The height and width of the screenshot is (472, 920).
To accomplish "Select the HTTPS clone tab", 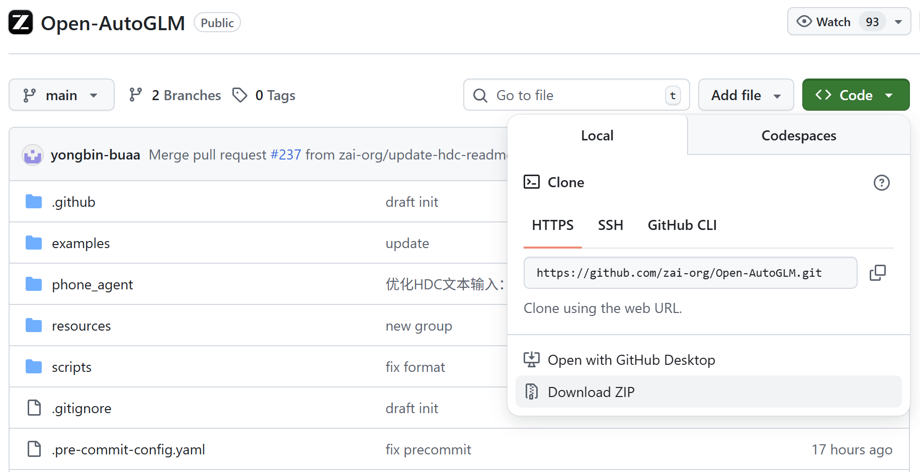I will click(x=552, y=225).
